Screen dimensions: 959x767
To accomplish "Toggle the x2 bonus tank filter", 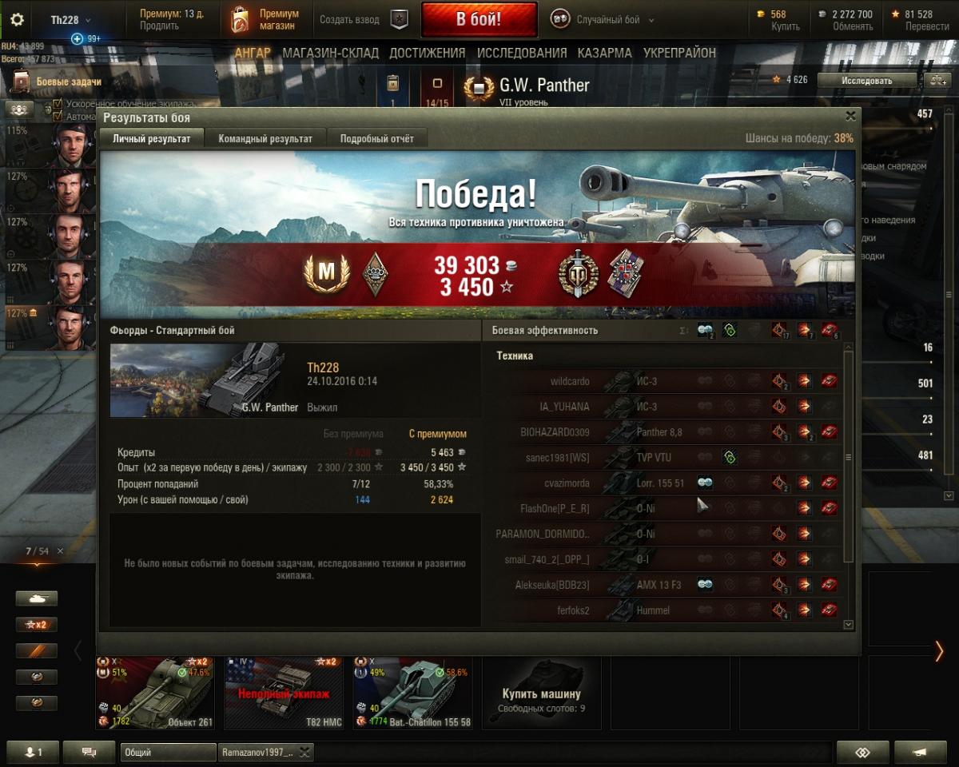I will tap(37, 625).
